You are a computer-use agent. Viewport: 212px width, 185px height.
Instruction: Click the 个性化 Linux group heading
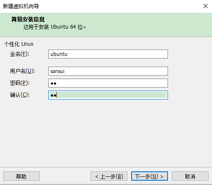pos(19,44)
